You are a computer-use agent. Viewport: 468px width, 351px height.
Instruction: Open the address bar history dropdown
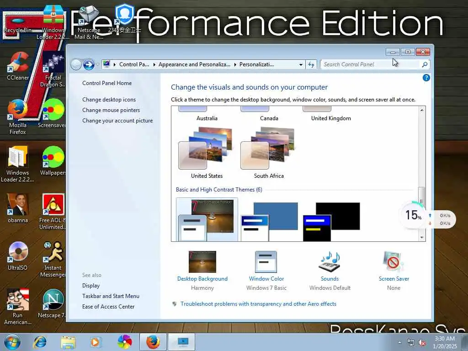[x=301, y=64]
